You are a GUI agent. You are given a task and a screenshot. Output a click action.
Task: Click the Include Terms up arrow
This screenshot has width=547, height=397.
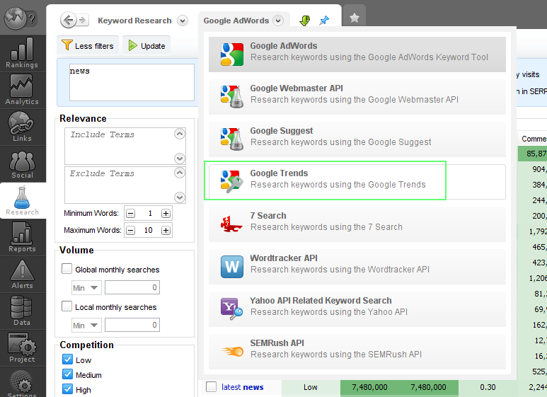tap(180, 134)
